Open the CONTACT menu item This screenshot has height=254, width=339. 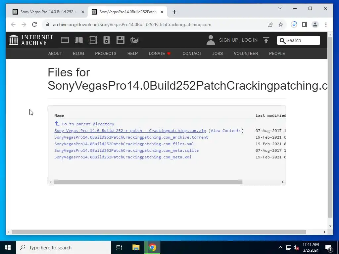pyautogui.click(x=192, y=53)
